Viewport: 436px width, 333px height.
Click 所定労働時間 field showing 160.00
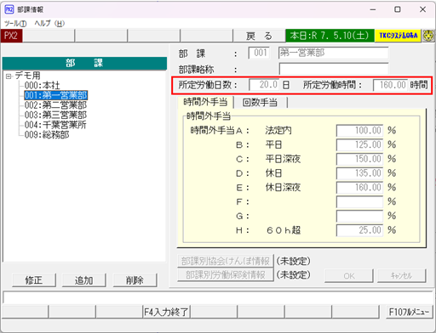point(390,85)
